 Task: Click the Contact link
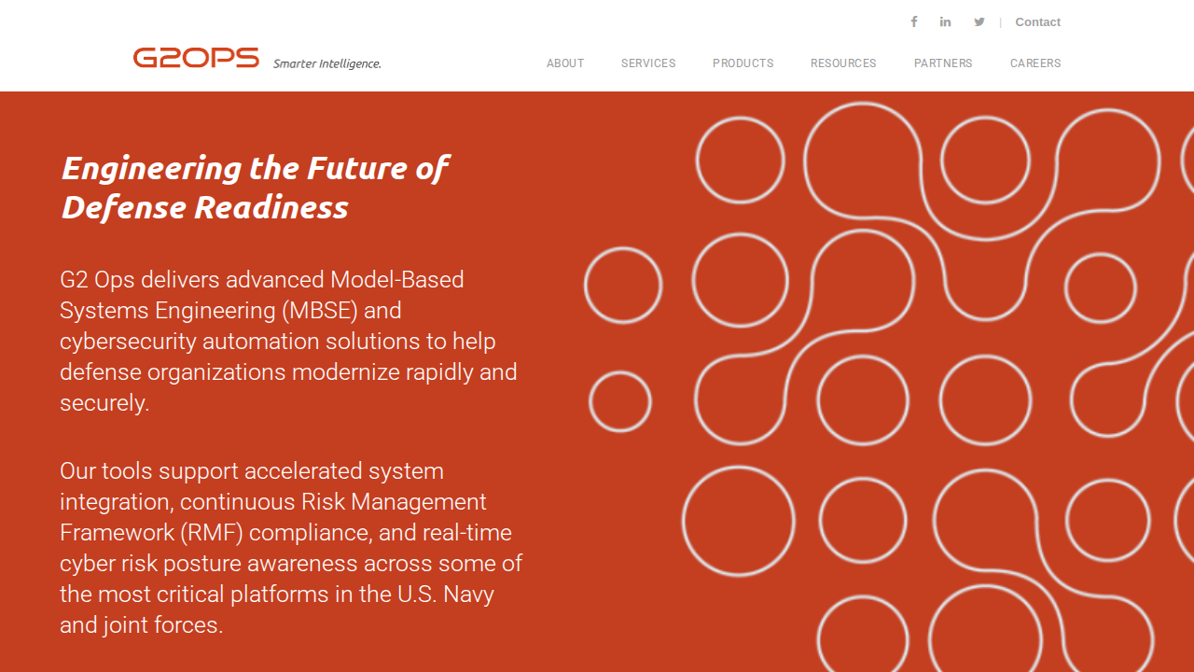(1038, 22)
